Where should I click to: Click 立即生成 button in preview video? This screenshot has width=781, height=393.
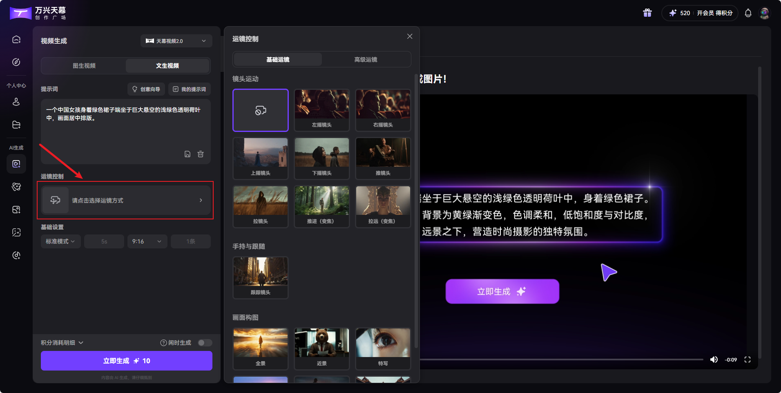[502, 291]
